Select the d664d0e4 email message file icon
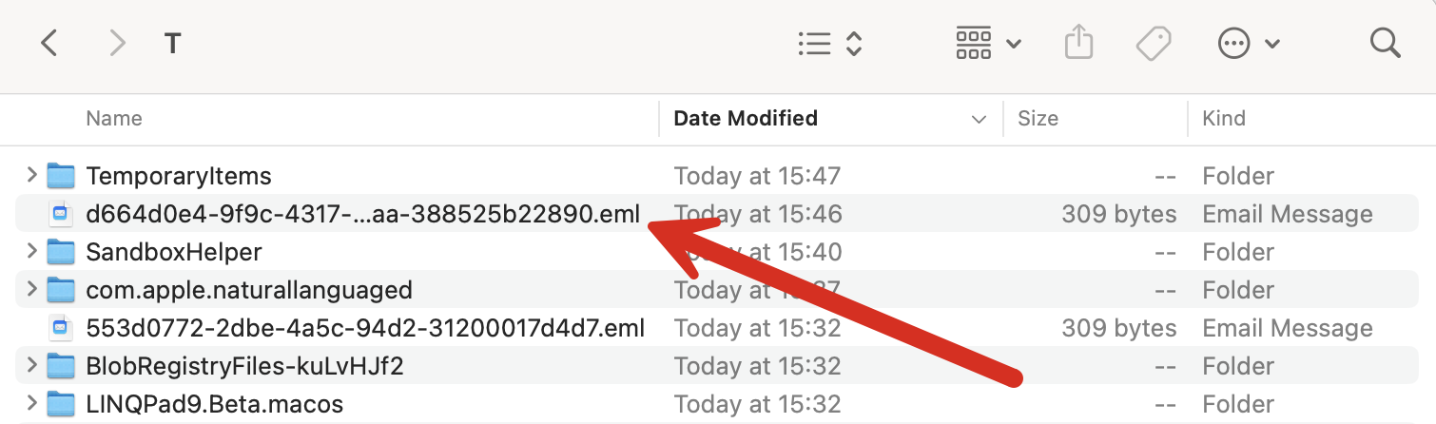 (61, 214)
